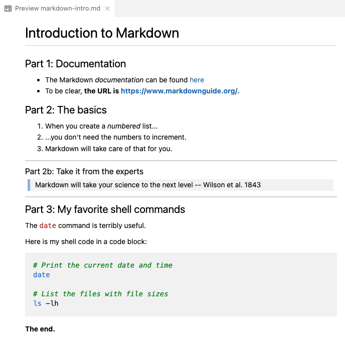Image resolution: width=345 pixels, height=345 pixels.
Task: Click the 'Part 1: Documentation' heading
Action: (75, 64)
